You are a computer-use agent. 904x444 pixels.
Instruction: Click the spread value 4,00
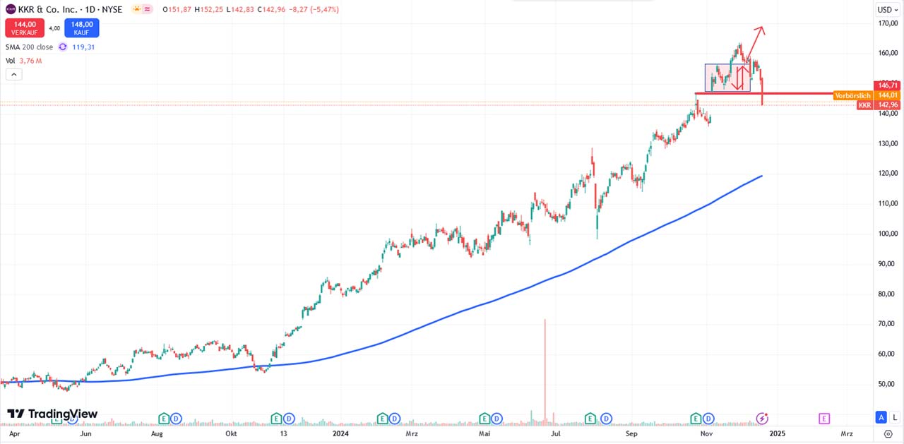click(54, 28)
